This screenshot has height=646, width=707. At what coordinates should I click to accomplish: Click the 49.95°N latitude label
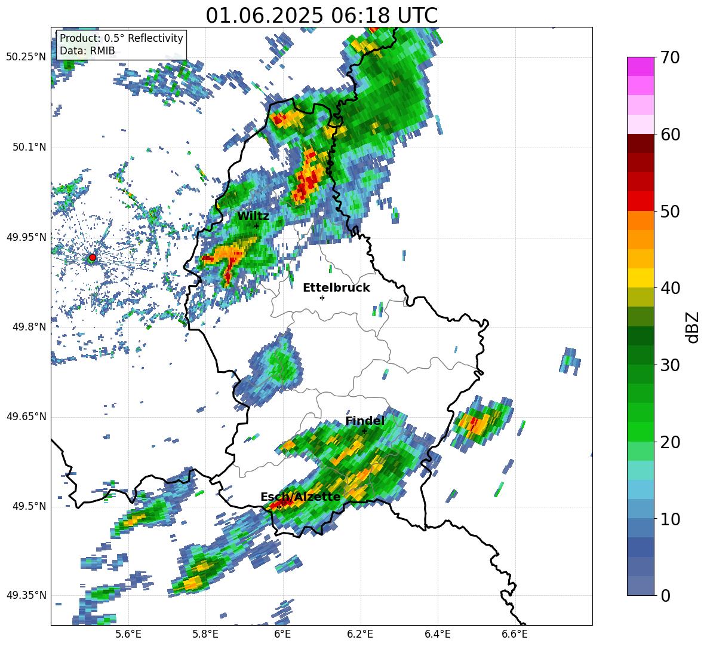coord(26,237)
